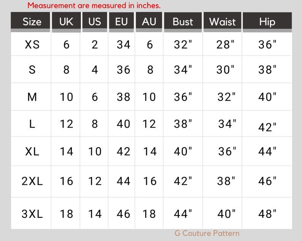Image resolution: width=302 pixels, height=241 pixels.
Task: Click the XS size row label
Action: [32, 44]
